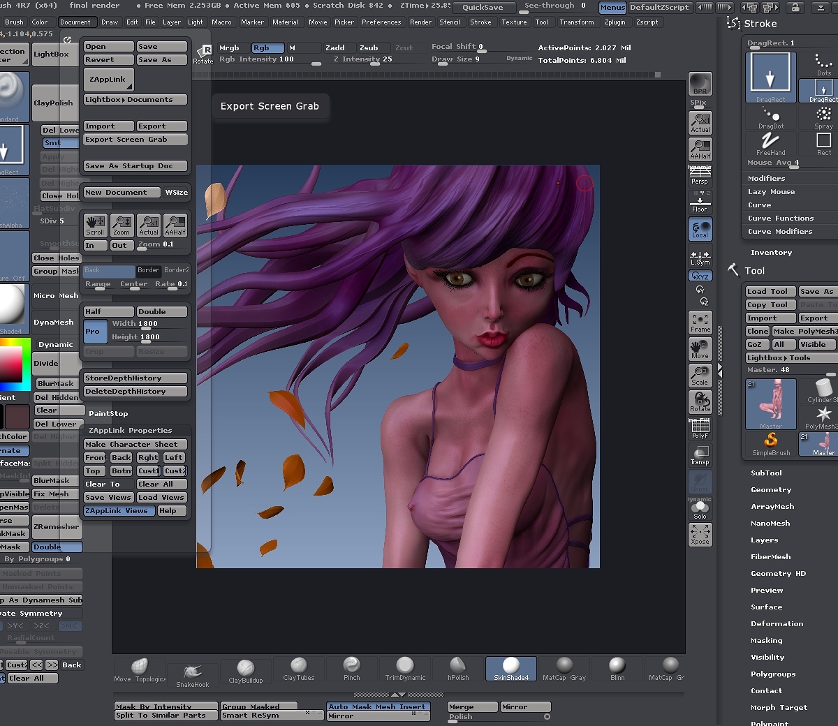Select the Move Topological brush
Viewport: 838px width, 726px height.
pos(140,669)
